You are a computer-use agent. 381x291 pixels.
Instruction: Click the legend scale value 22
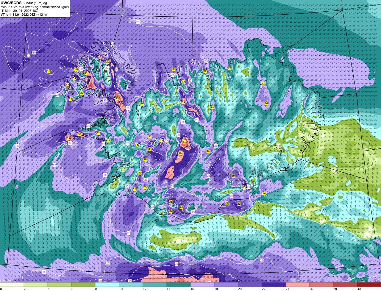[x=263, y=289]
